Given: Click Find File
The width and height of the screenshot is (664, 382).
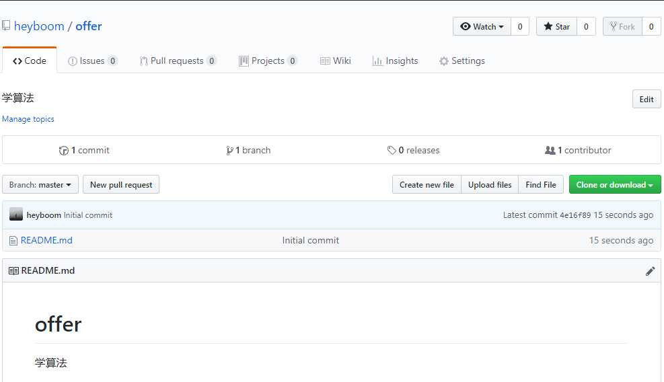Looking at the screenshot, I should click(x=541, y=185).
